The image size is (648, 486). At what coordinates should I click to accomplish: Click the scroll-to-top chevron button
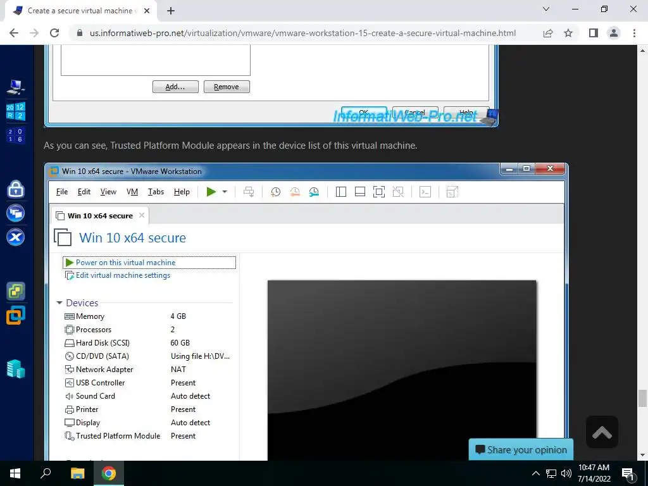pyautogui.click(x=602, y=432)
